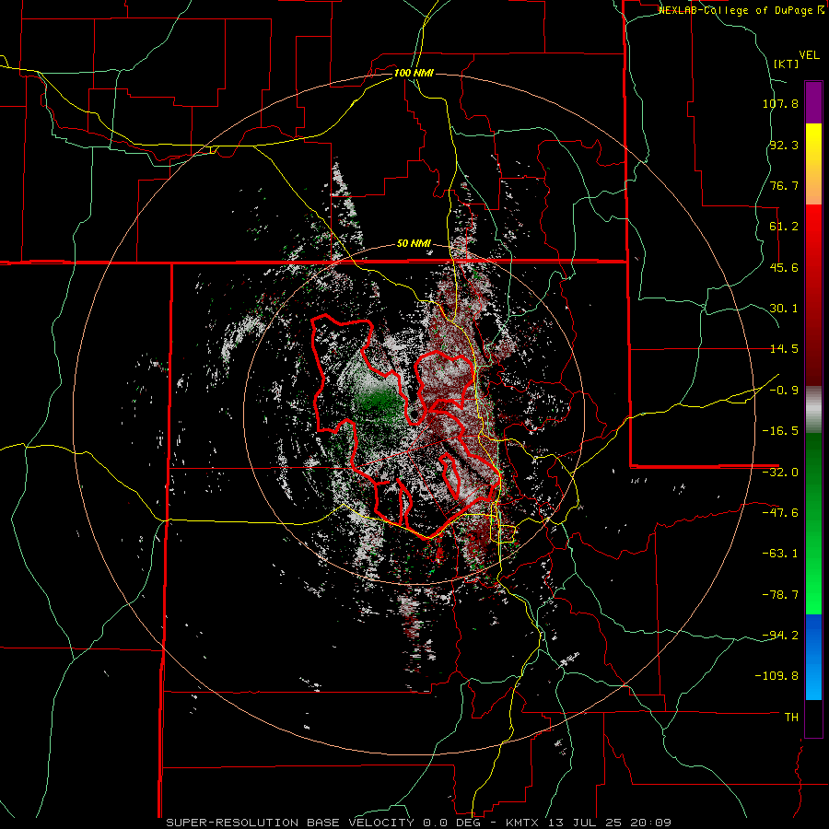Select the 107.8 legend value
The image size is (829, 829).
coord(780,103)
